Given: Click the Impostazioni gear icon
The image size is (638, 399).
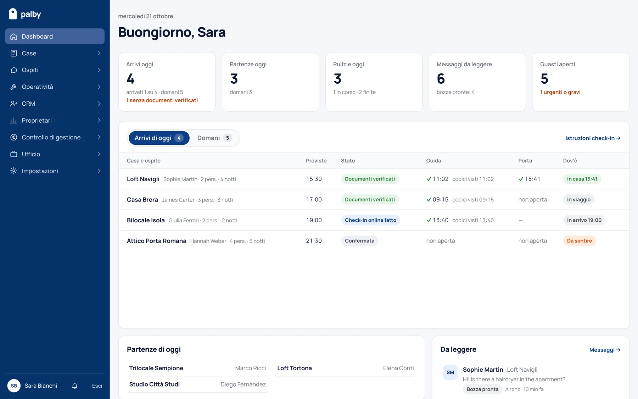Looking at the screenshot, I should point(14,171).
